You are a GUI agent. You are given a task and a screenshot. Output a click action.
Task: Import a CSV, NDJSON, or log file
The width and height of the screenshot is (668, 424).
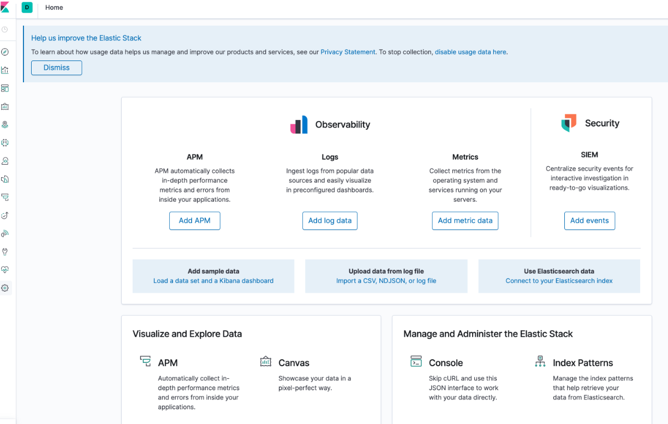tap(386, 281)
